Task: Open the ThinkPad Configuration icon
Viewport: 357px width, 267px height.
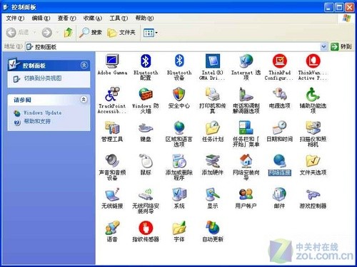Action: (279, 61)
